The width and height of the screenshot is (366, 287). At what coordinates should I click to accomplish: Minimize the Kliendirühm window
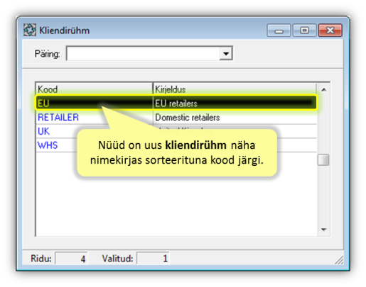[279, 30]
